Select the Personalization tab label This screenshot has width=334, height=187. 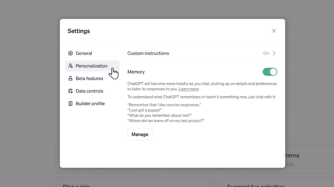[92, 66]
